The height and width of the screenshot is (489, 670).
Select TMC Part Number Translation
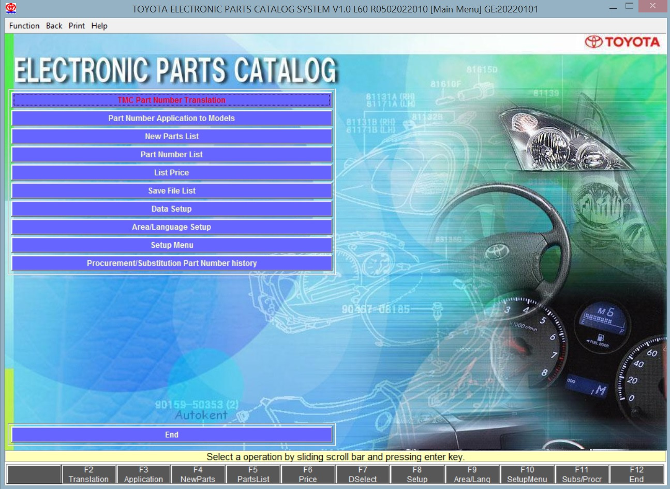point(171,100)
